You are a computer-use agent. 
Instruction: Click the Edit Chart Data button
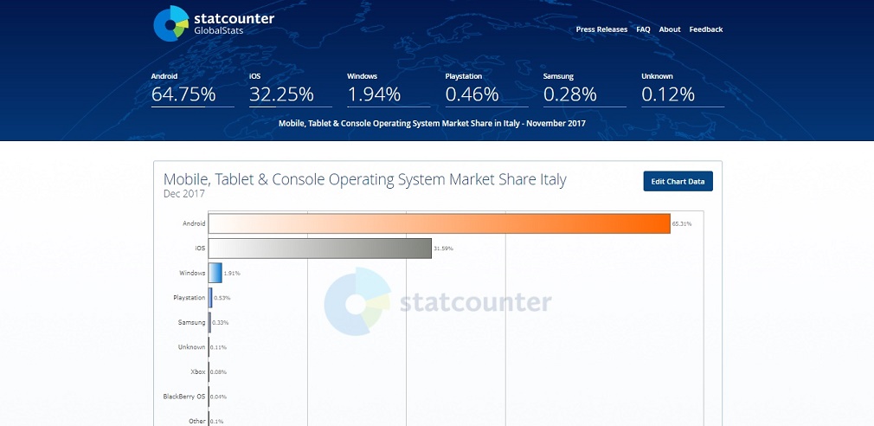(678, 181)
